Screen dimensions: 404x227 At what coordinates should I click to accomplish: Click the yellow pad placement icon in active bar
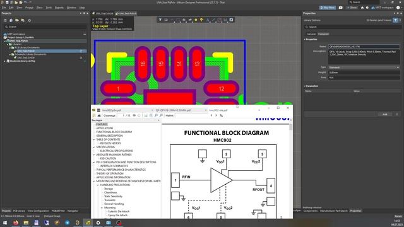(196, 20)
